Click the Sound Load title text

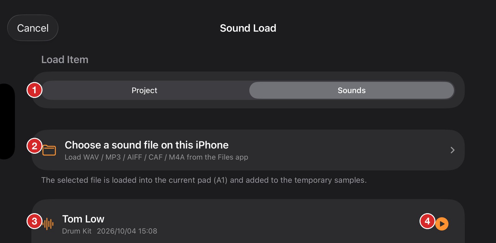(248, 28)
